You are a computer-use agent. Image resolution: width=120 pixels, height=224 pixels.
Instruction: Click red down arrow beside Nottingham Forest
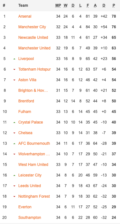coord(14,197)
